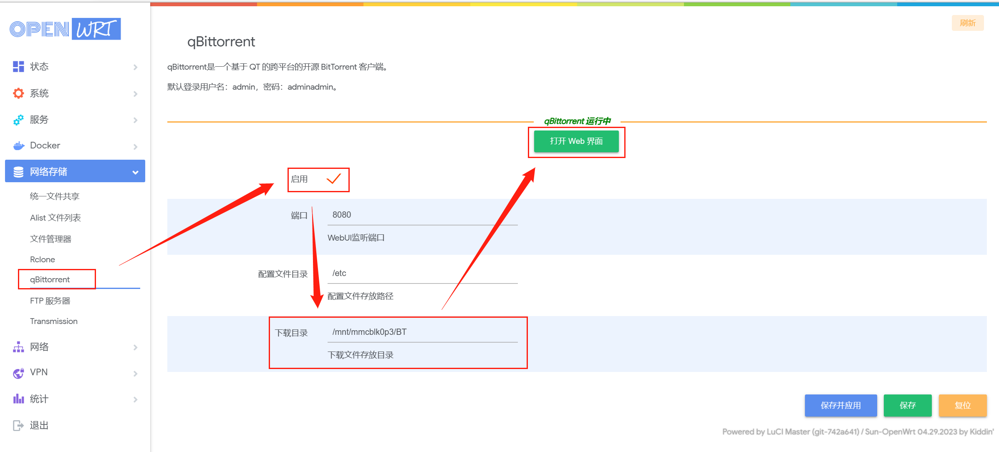Expand the VPN menu chevron
This screenshot has width=999, height=452.
pyautogui.click(x=135, y=374)
